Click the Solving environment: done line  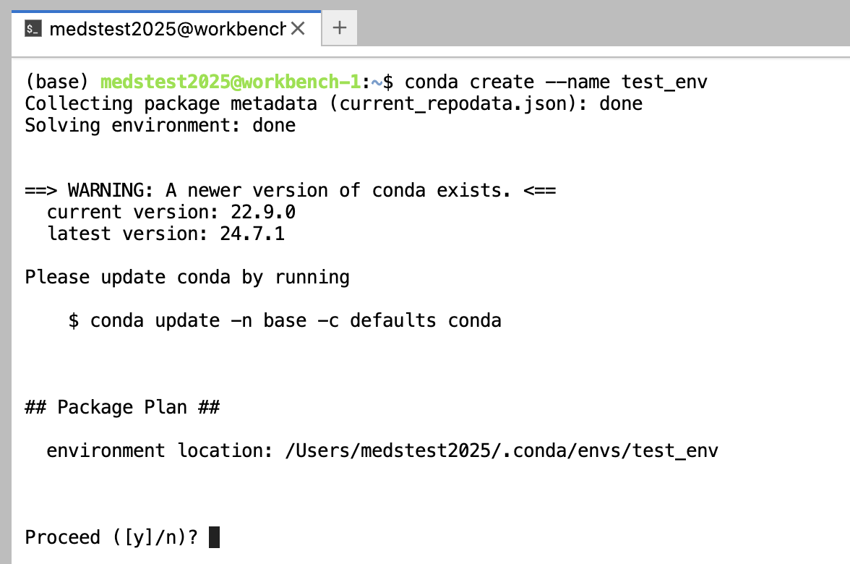point(160,125)
